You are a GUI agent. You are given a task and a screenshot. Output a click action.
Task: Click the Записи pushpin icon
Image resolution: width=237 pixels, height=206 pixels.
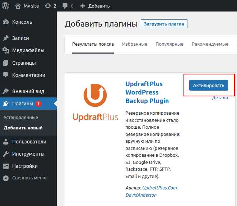[6, 38]
